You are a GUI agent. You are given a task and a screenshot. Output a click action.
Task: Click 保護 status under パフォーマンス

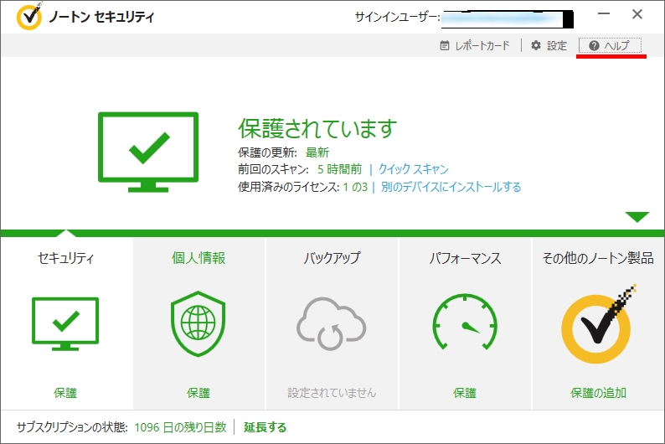(465, 393)
